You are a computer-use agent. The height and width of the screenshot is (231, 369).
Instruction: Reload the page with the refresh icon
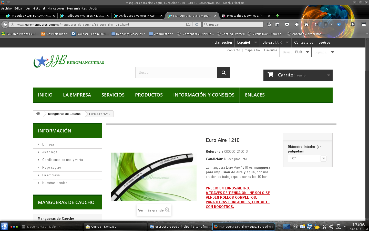pyautogui.click(x=197, y=24)
